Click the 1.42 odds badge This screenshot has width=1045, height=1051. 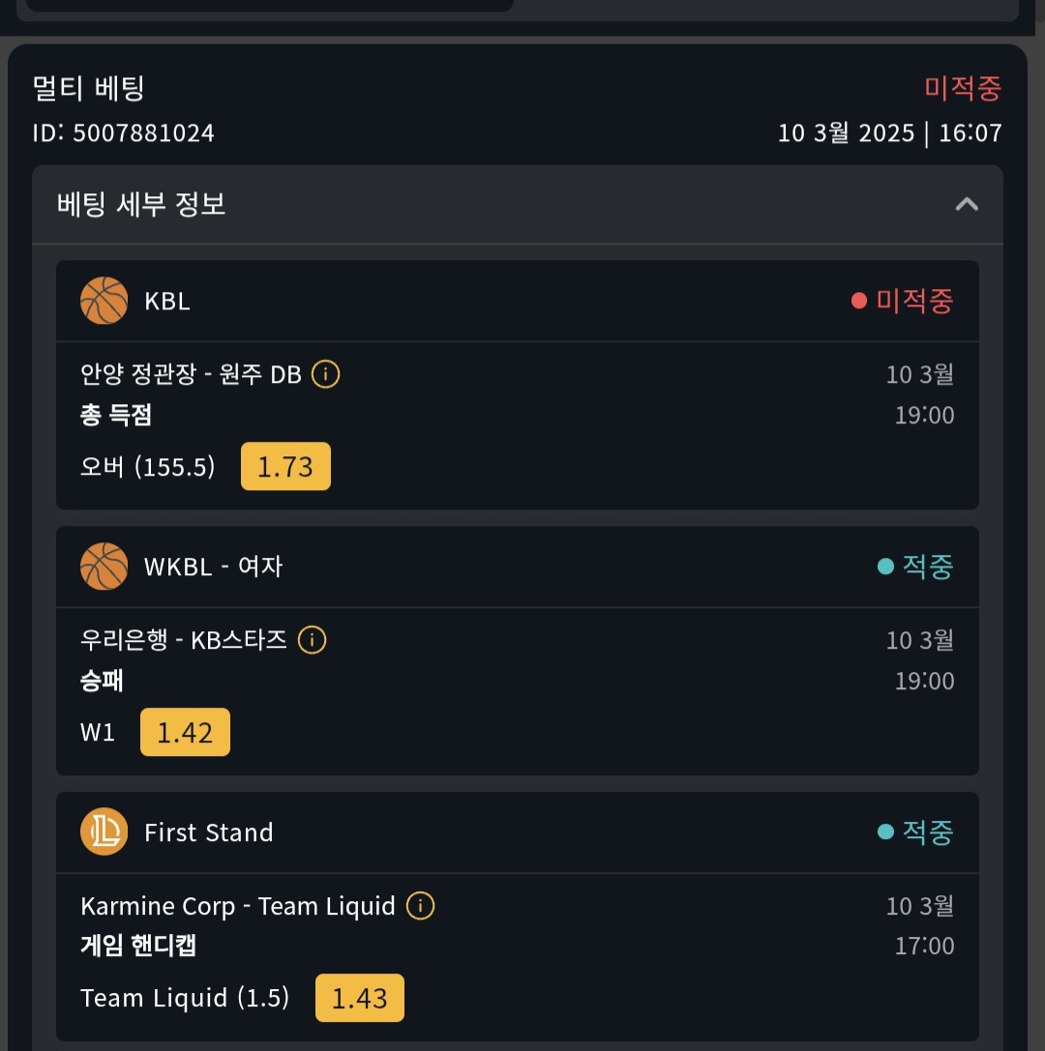click(x=185, y=733)
